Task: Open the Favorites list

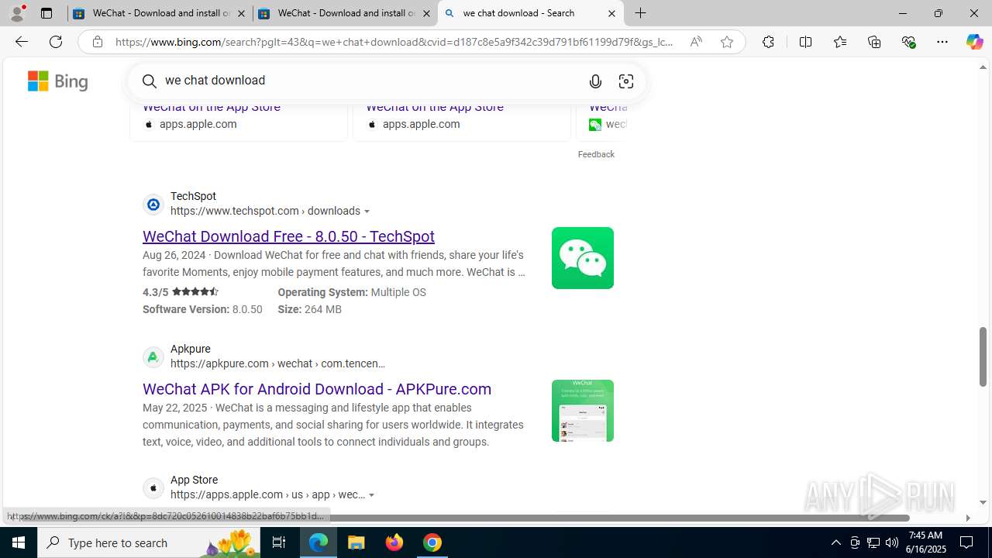Action: tap(839, 42)
